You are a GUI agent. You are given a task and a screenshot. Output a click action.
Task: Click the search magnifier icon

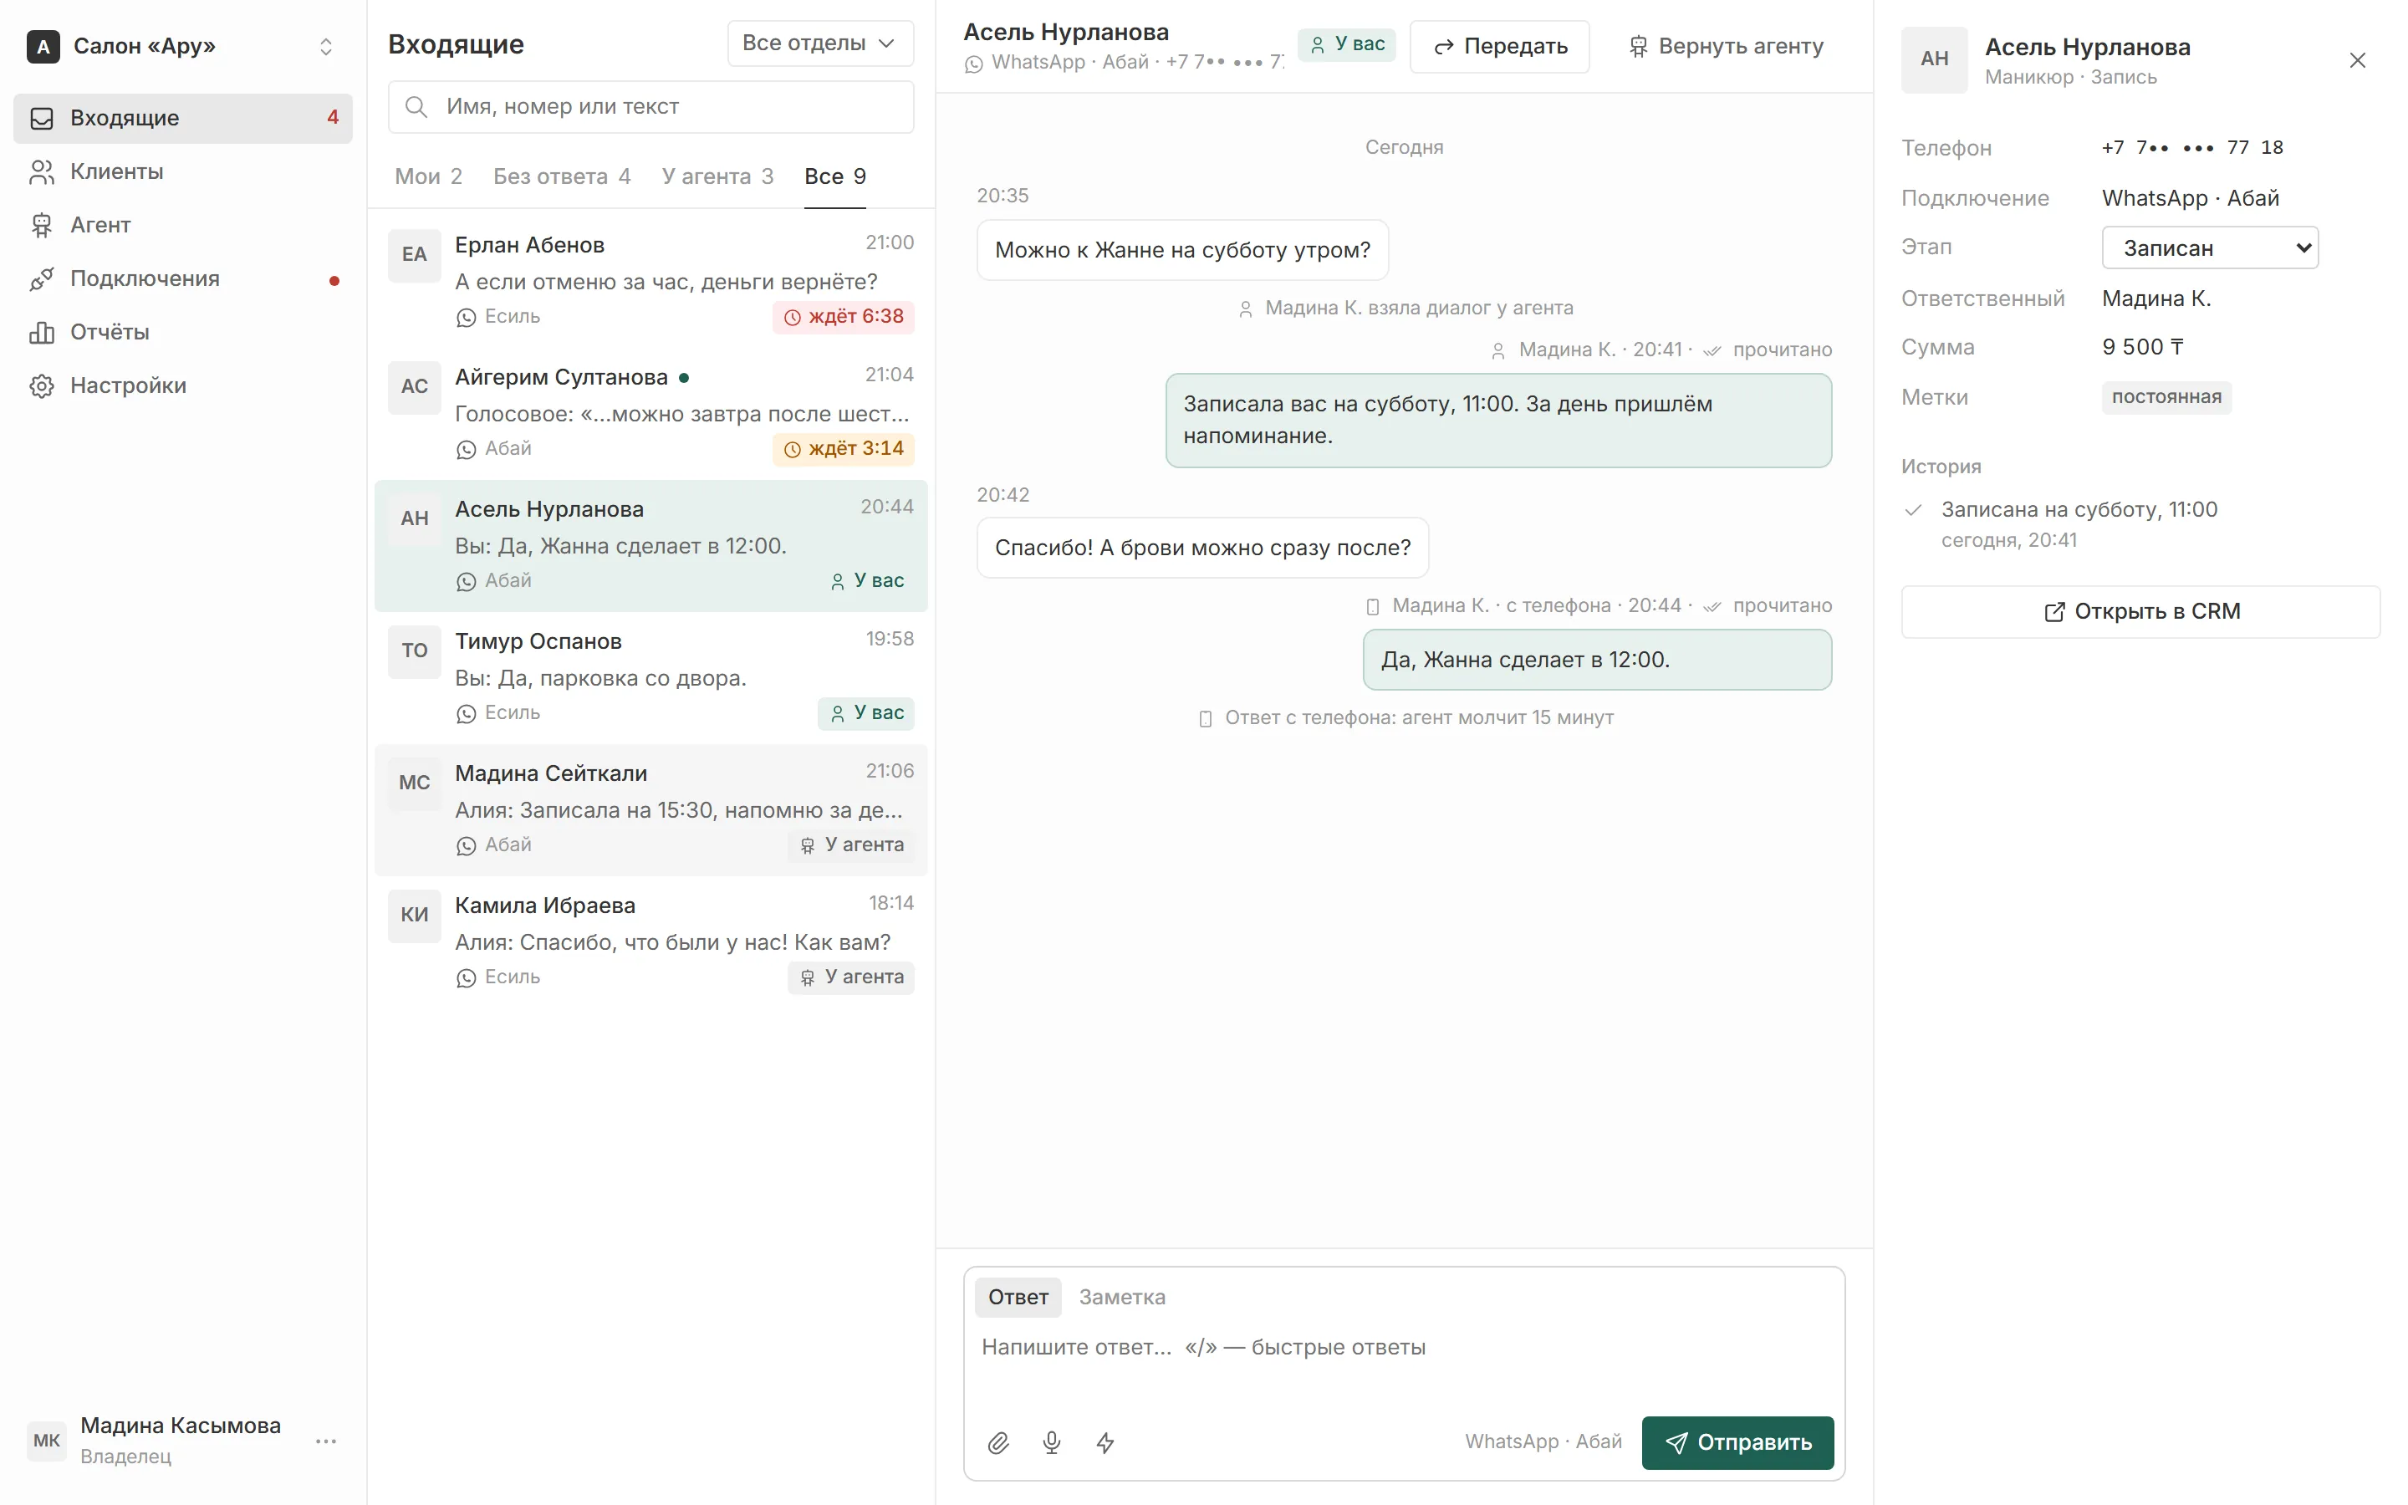coord(416,106)
